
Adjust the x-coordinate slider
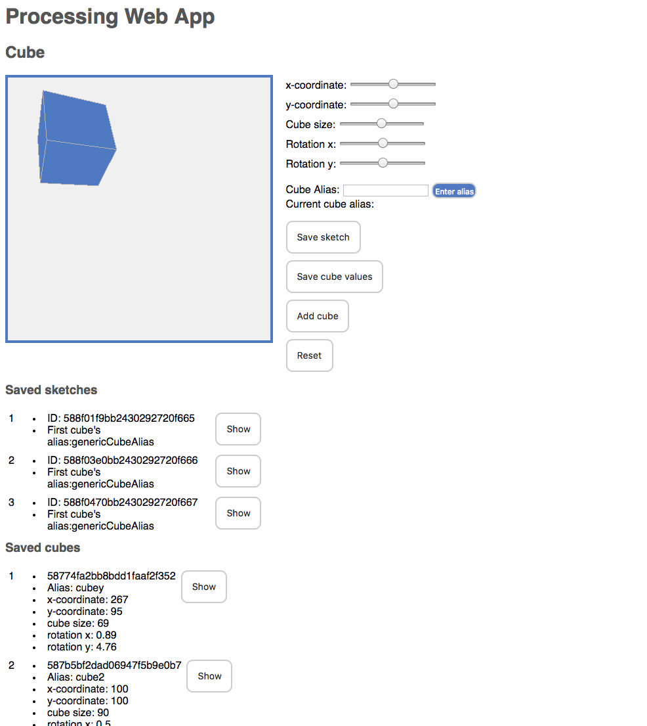click(x=392, y=84)
